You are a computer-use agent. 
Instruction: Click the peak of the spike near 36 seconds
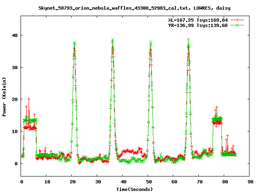click(x=113, y=40)
